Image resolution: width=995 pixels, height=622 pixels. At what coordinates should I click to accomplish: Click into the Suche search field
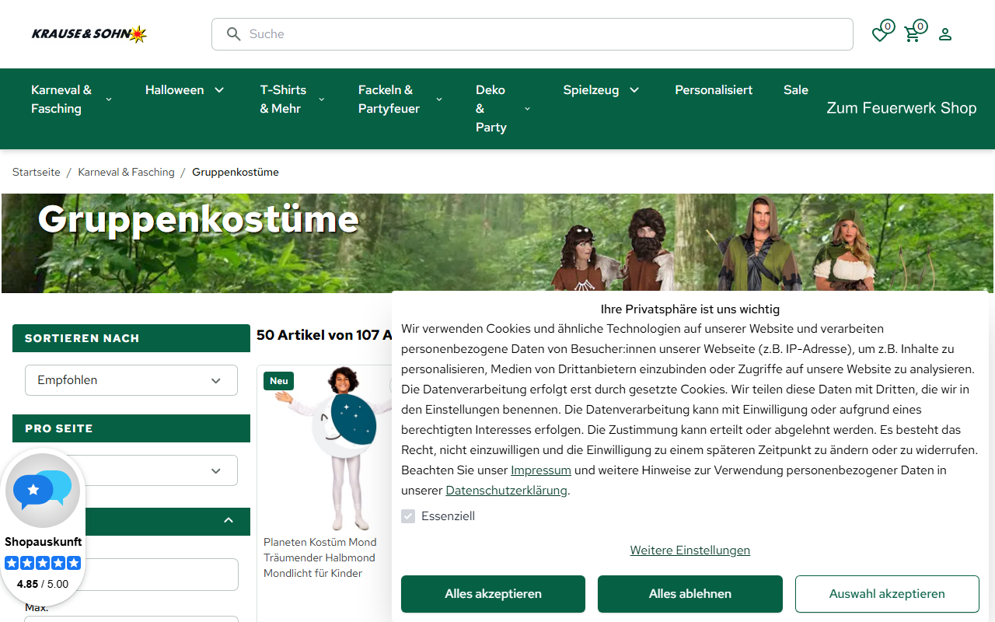click(532, 34)
